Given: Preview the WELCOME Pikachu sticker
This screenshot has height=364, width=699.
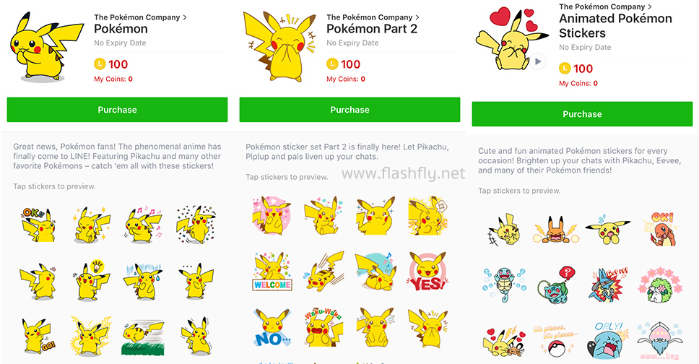Looking at the screenshot, I should pyautogui.click(x=272, y=272).
